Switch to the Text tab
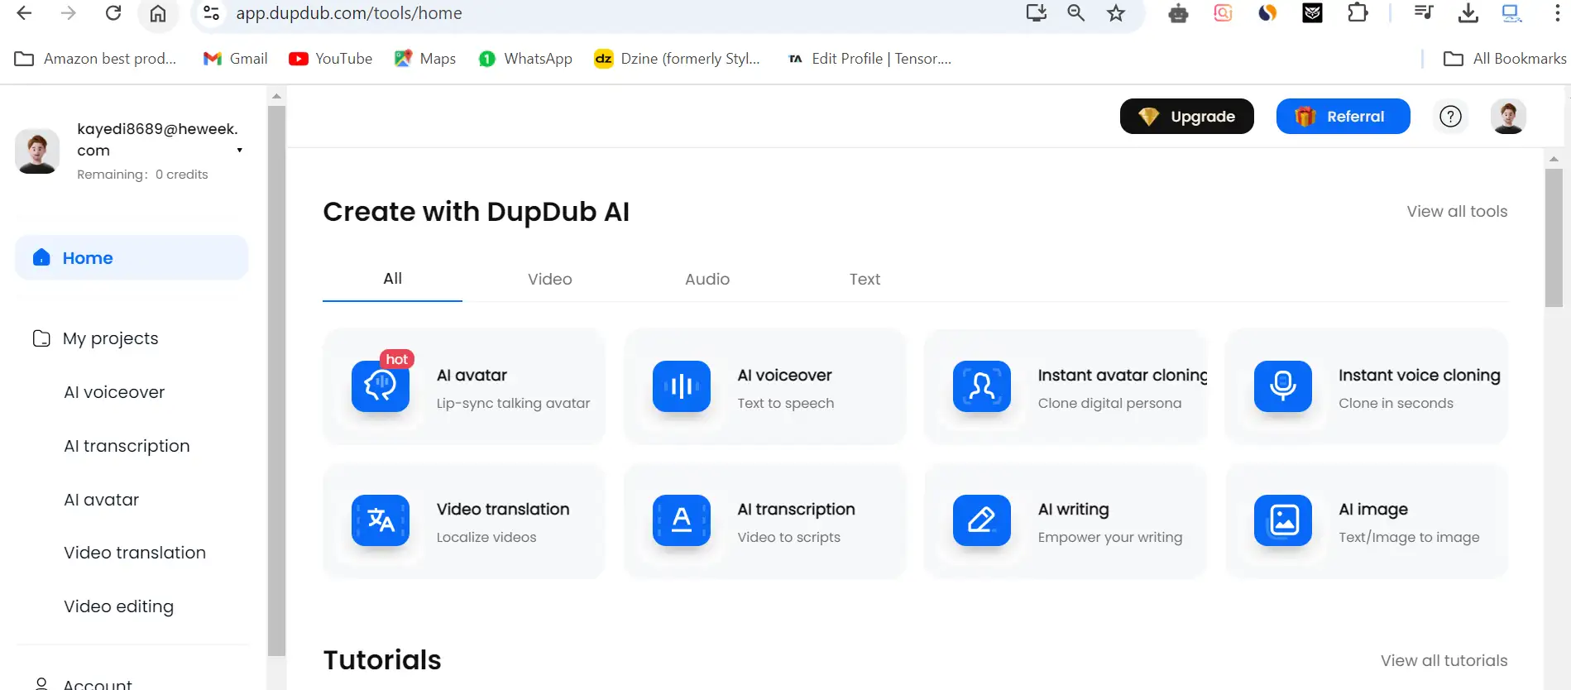The image size is (1571, 690). [865, 280]
